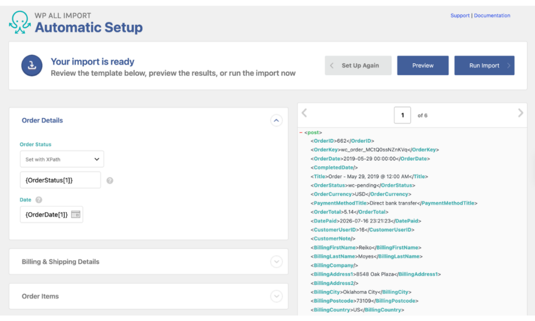Image resolution: width=535 pixels, height=321 pixels.
Task: Click the OrderDate element in XML
Action: [x=370, y=158]
